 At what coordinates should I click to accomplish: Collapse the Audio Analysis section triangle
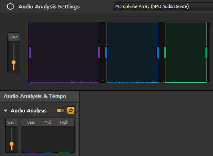point(6,111)
